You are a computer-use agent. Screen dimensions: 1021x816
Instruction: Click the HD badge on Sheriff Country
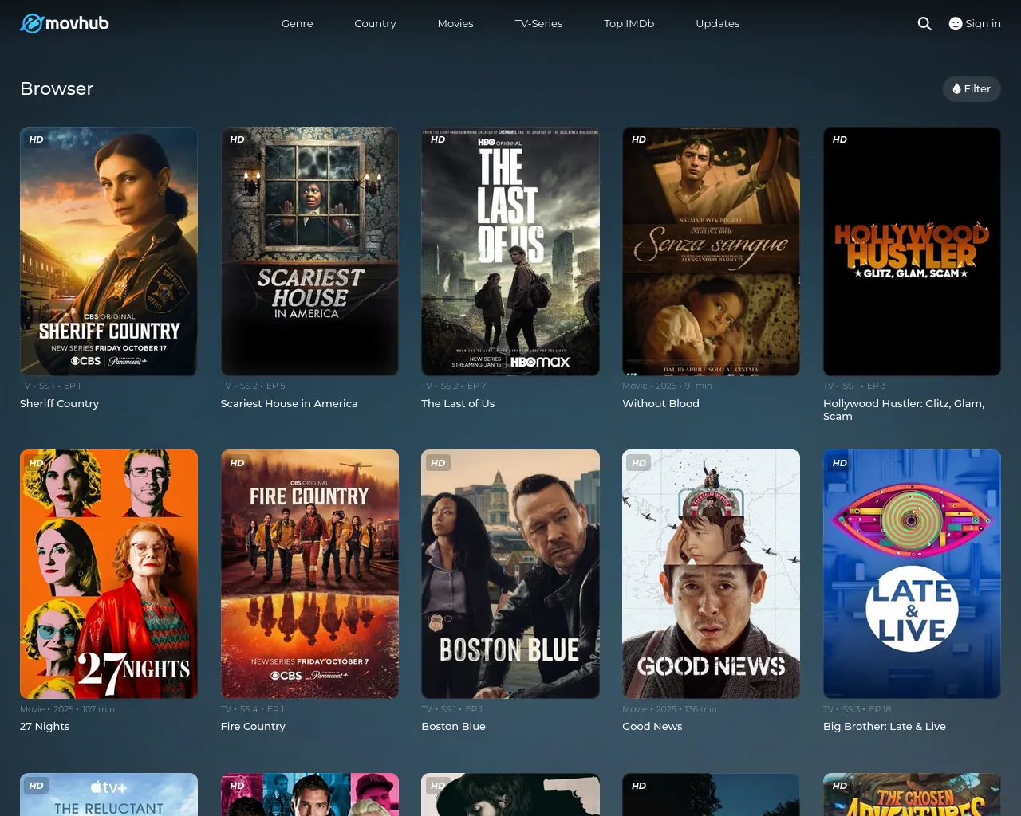(x=37, y=139)
